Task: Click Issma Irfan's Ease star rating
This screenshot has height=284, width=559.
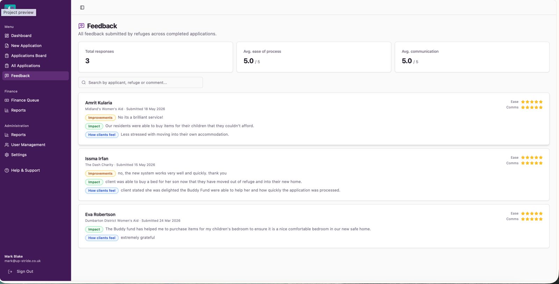Action: (532, 158)
